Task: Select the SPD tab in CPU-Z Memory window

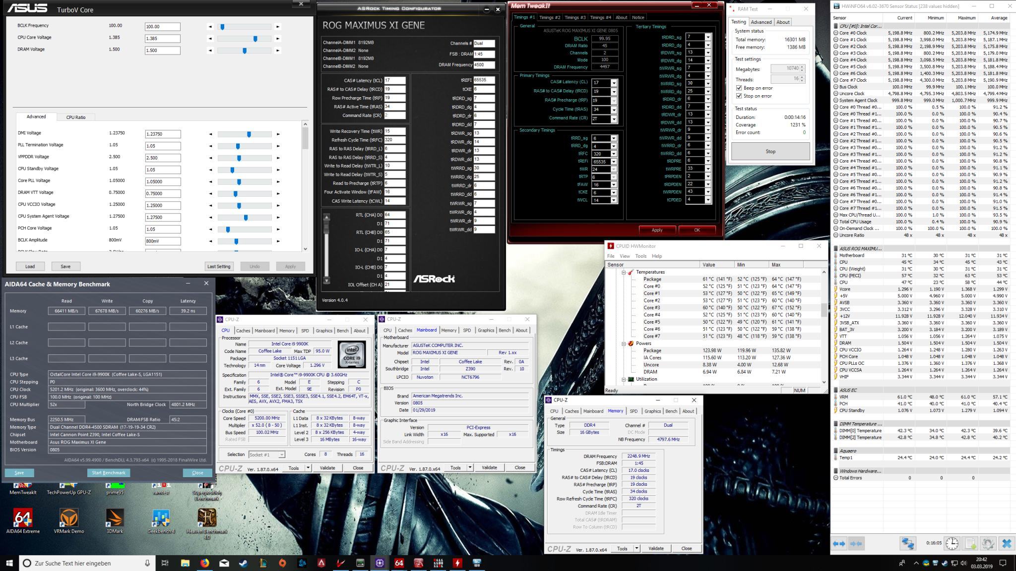Action: point(634,411)
